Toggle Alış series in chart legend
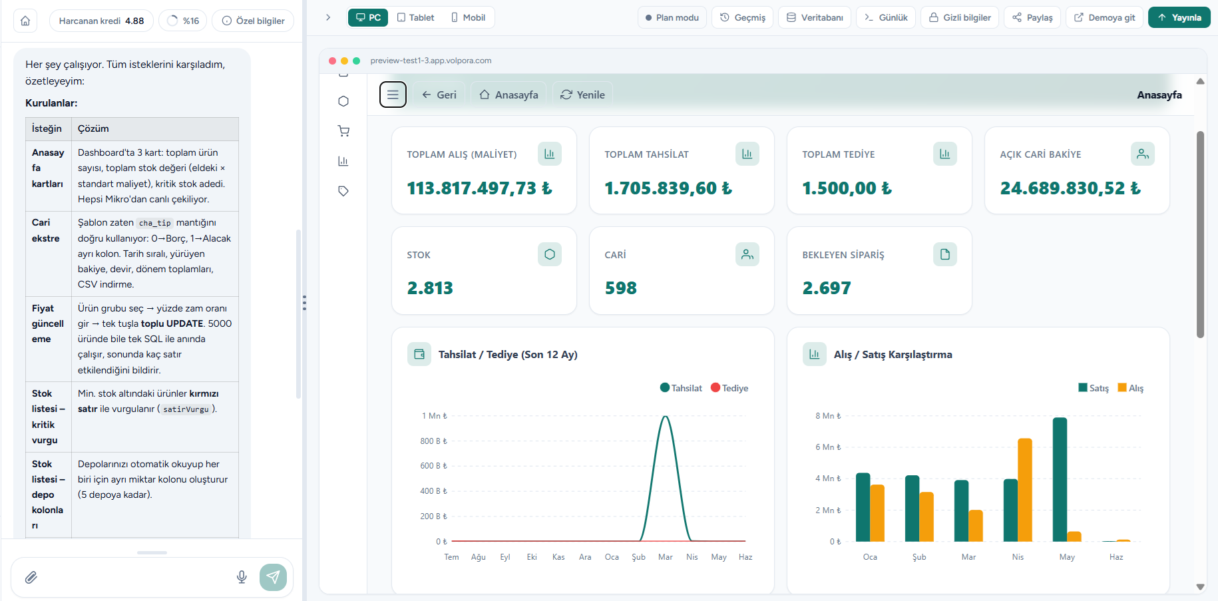The height and width of the screenshot is (601, 1218). pyautogui.click(x=1131, y=388)
